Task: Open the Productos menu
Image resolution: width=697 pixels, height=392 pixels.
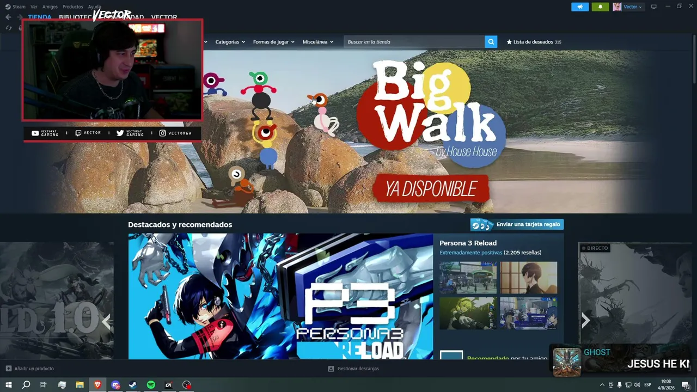Action: click(73, 7)
